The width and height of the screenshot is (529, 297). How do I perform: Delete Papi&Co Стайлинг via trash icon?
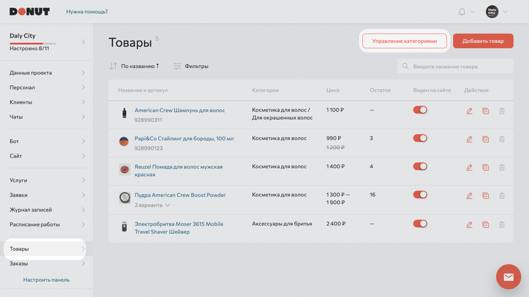point(502,139)
